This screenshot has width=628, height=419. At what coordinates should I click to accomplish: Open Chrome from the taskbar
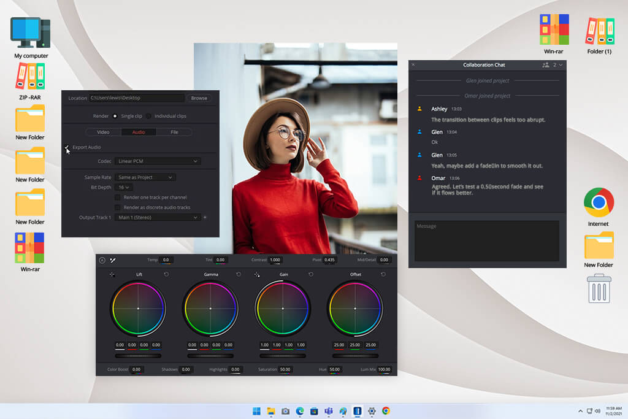pyautogui.click(x=386, y=411)
